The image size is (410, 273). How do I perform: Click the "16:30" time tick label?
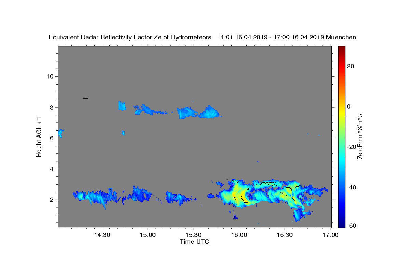click(284, 235)
